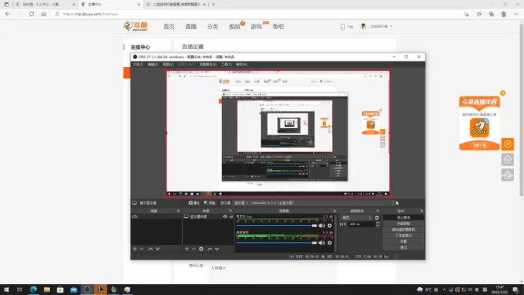The image size is (524, 295).
Task: Remove selected source with minus icon
Action: pyautogui.click(x=194, y=249)
